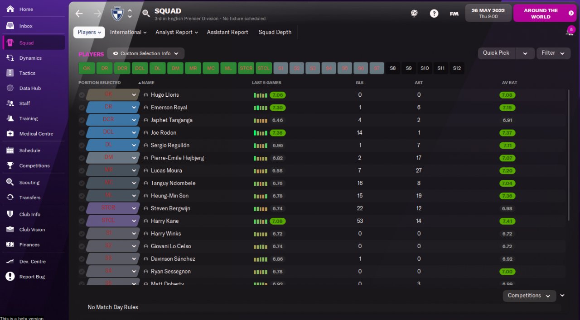Open STCL position dropdown for Harry Kane

(112, 221)
